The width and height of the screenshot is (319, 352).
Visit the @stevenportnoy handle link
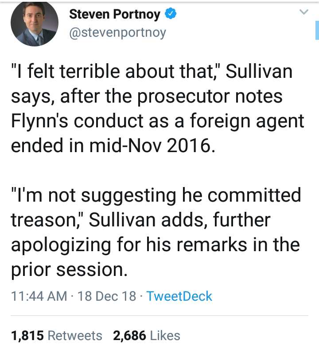117,32
